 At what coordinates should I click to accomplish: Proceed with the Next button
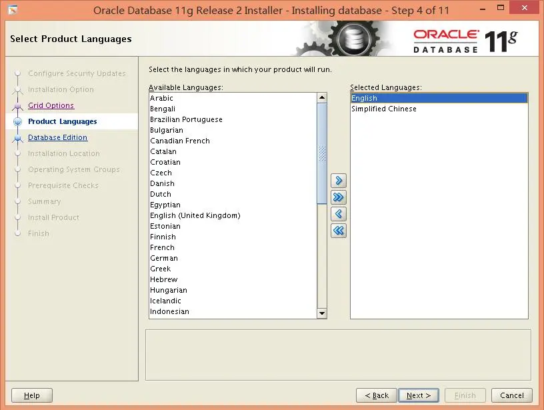pyautogui.click(x=419, y=395)
